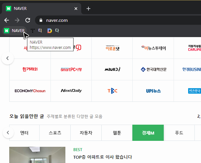The image size is (201, 163).
Task: Open the smartPC사랑 publisher logo
Action: [x=71, y=69]
